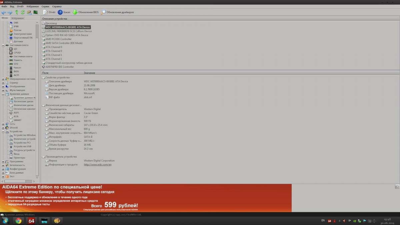Screen dimensions: 400x225
Task: Collapse the Системная плата tree branch
Action: pos(3,45)
